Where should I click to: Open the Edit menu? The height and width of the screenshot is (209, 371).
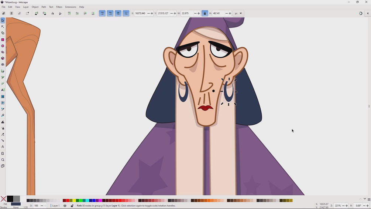pyautogui.click(x=10, y=7)
